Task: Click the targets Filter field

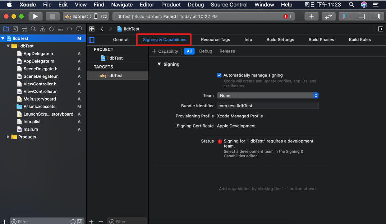Action: (x=127, y=221)
